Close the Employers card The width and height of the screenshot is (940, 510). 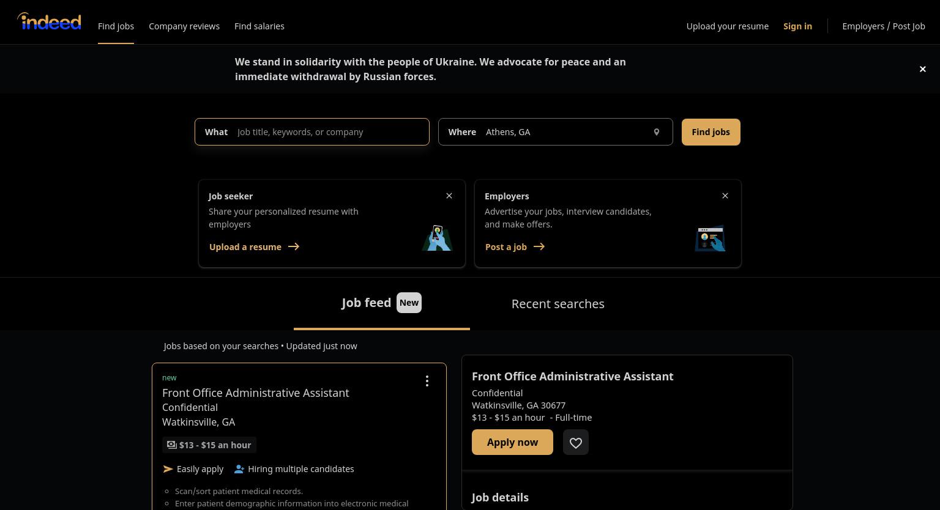pyautogui.click(x=725, y=196)
